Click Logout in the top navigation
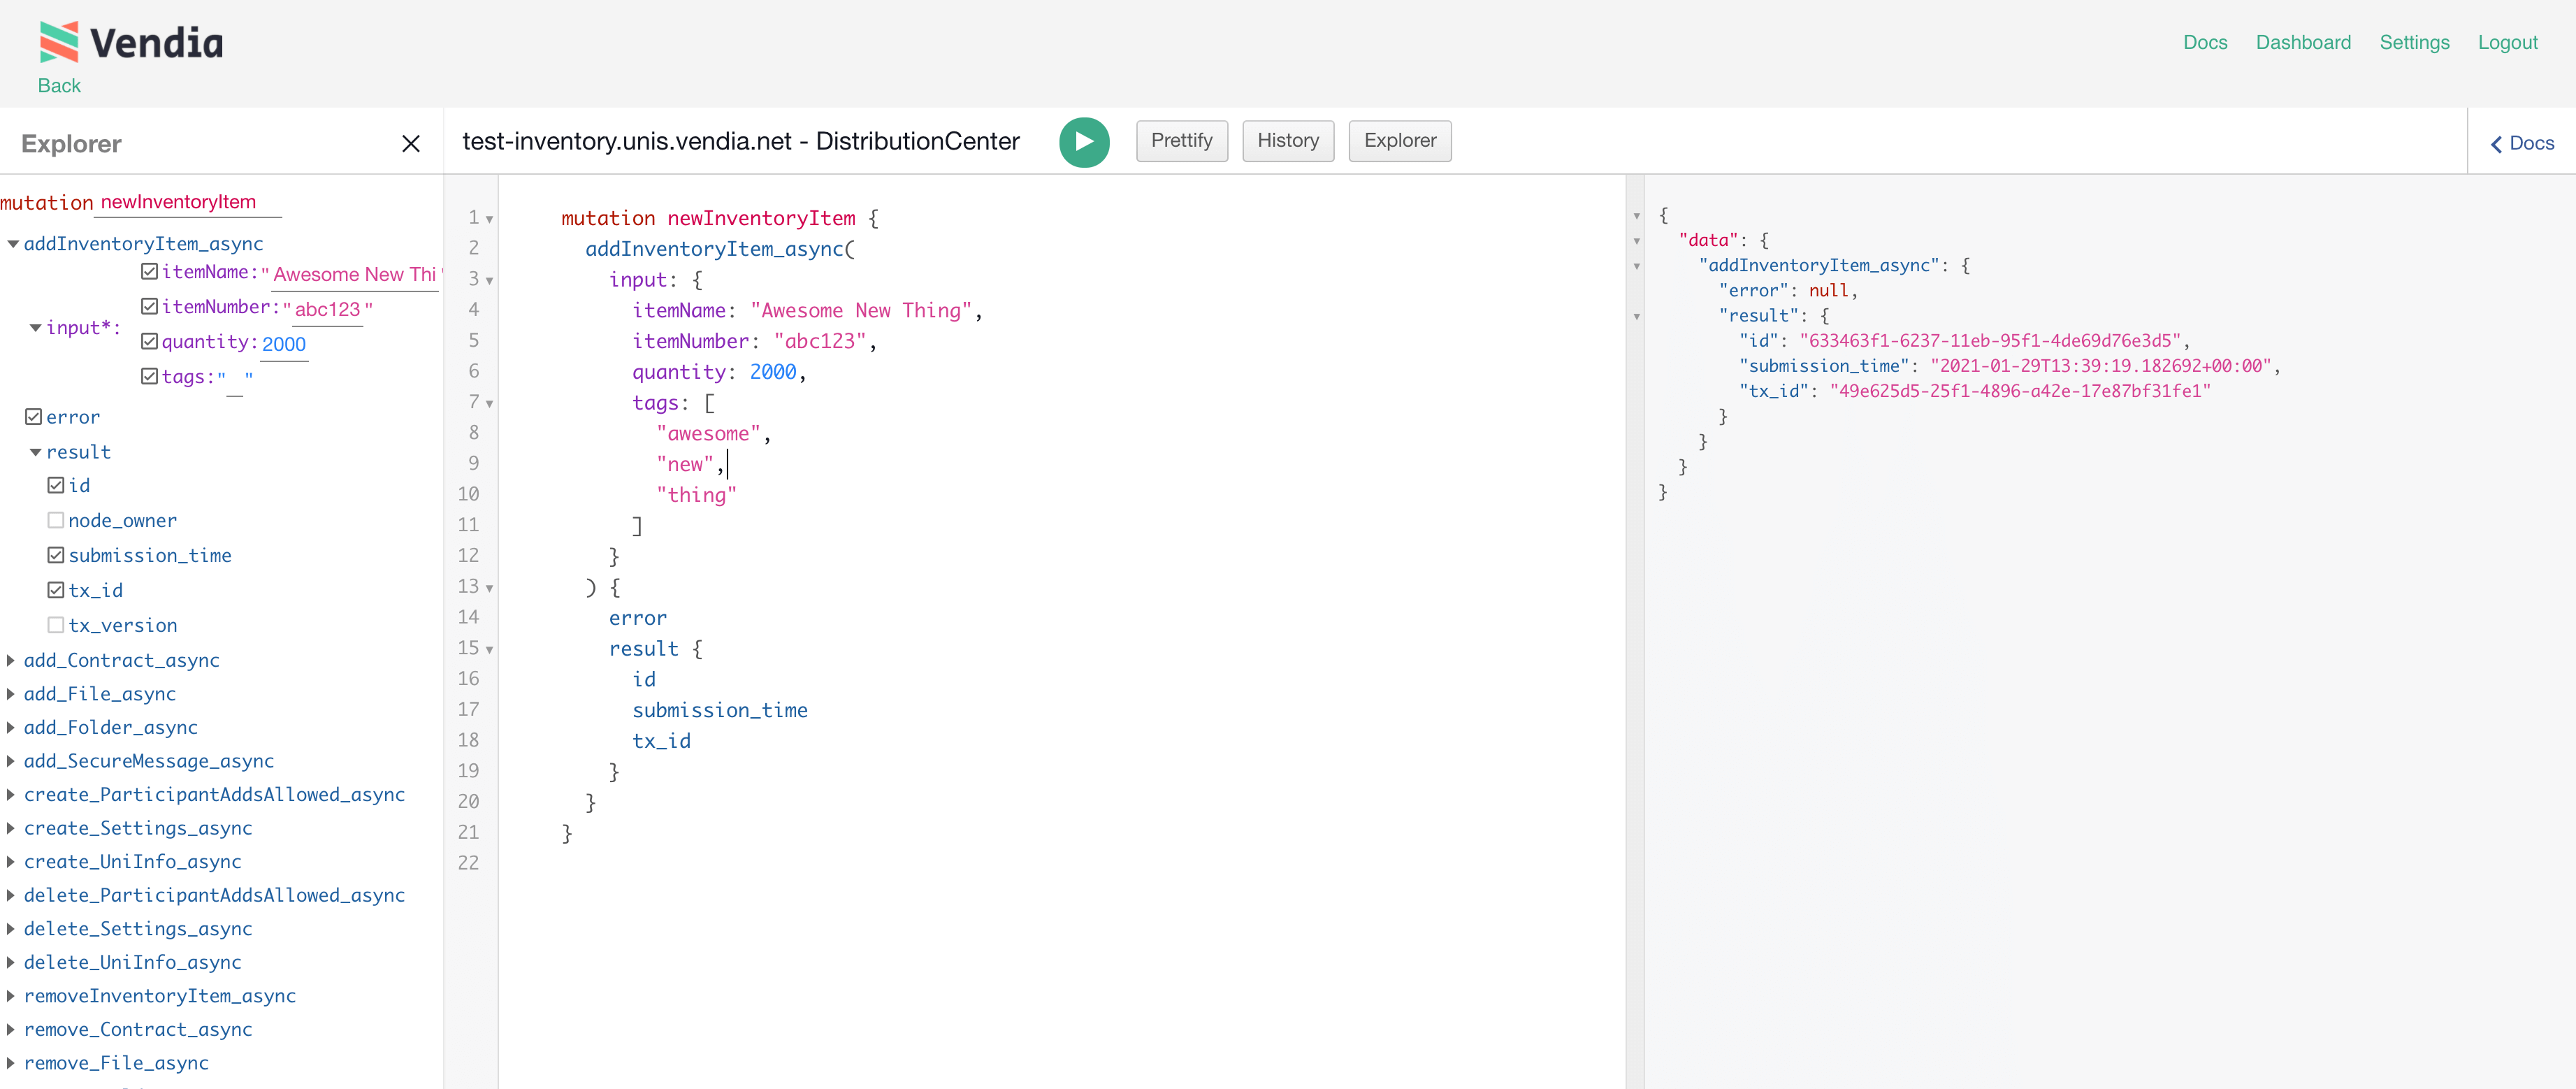 (2507, 42)
